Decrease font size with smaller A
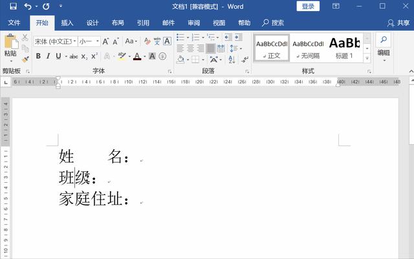 pos(116,41)
